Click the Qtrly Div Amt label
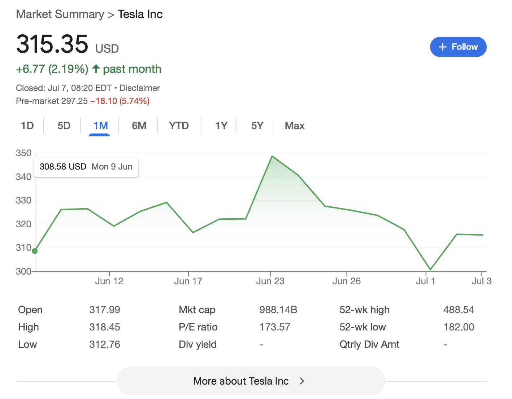This screenshot has width=512, height=399. click(x=369, y=345)
